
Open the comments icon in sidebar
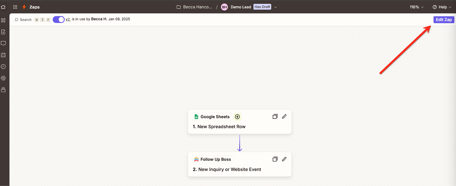tap(3, 43)
